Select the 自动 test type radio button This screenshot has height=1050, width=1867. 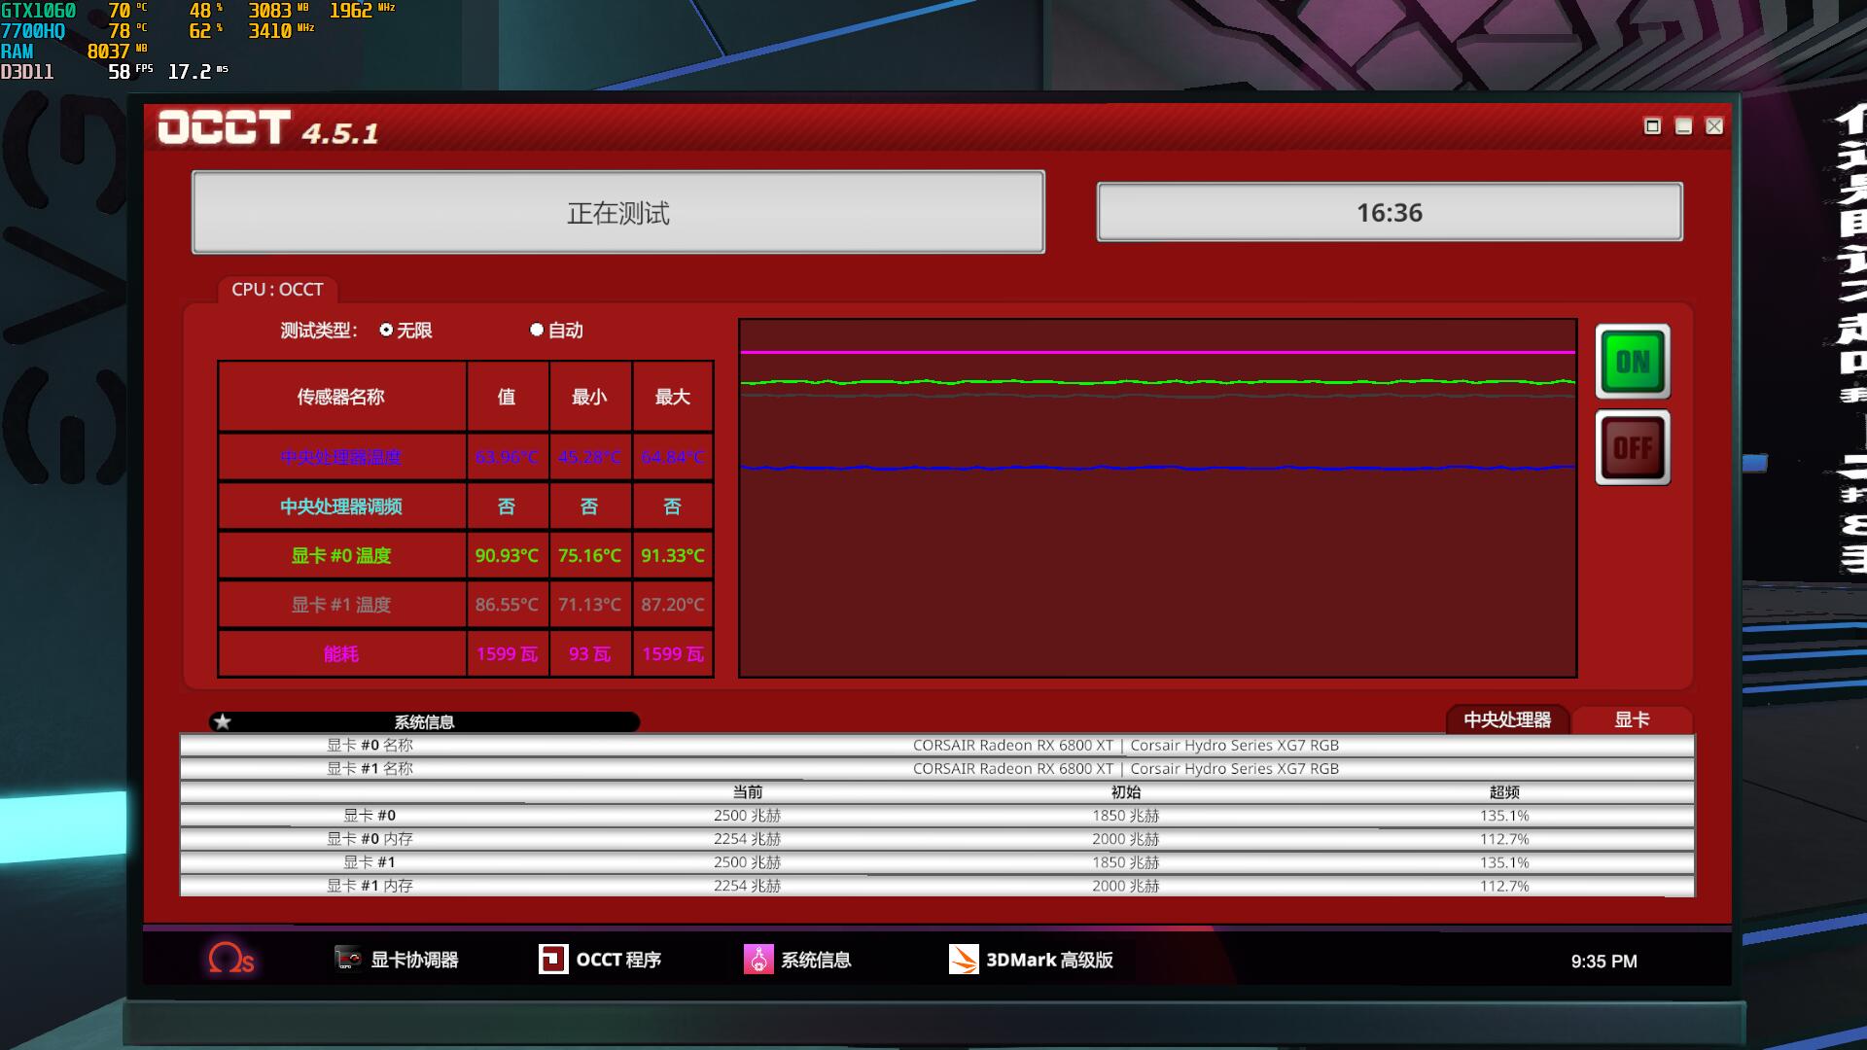pyautogui.click(x=536, y=330)
